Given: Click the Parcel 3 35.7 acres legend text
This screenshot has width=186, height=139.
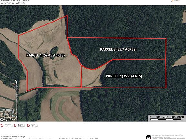Looking at the screenshot, I should [35, 125].
